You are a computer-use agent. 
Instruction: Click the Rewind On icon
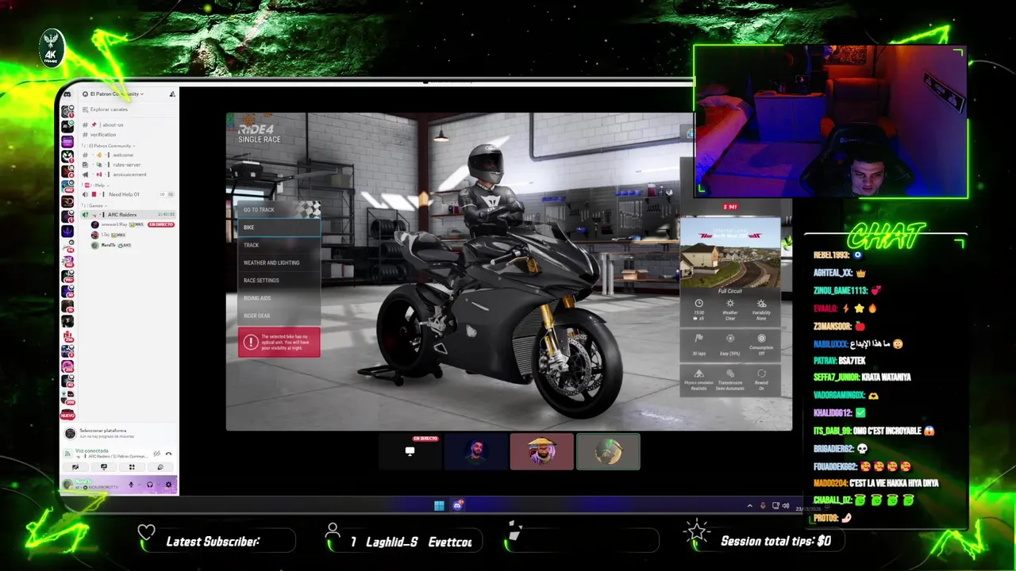point(761,374)
